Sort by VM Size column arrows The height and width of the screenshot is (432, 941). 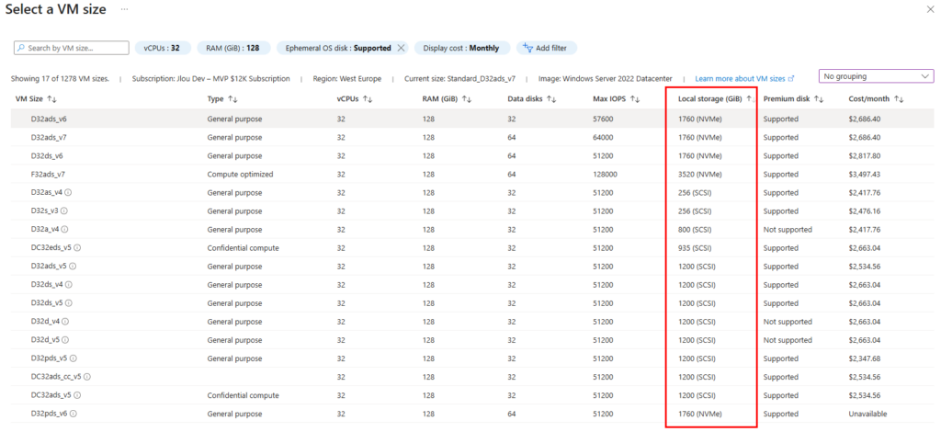(51, 99)
